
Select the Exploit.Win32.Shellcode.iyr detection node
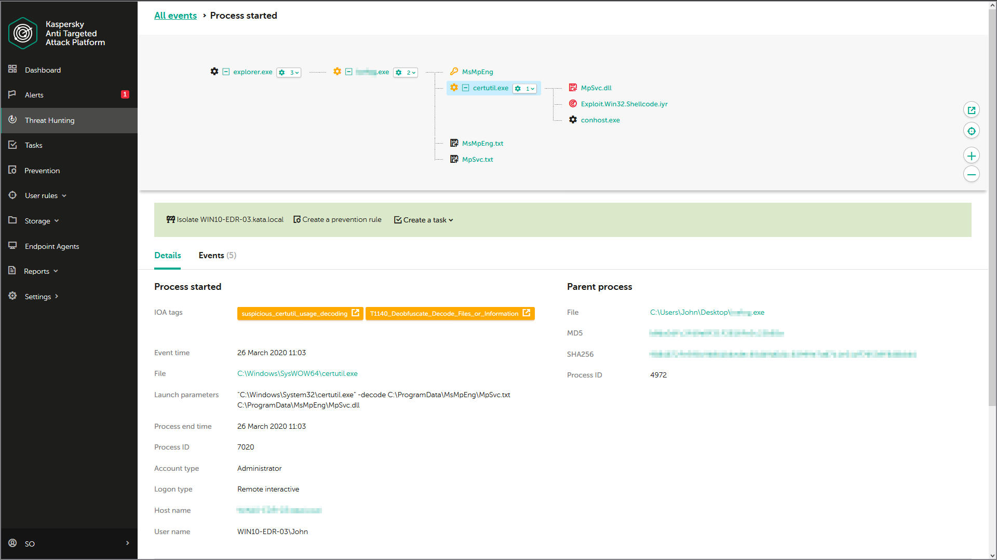tap(624, 104)
